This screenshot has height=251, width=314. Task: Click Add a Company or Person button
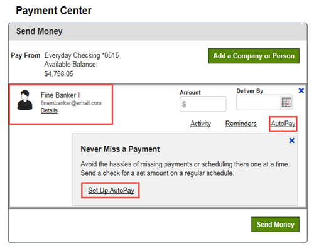(254, 56)
